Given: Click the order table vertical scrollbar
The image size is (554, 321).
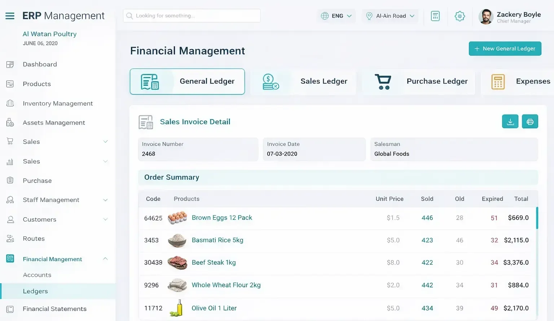Looking at the screenshot, I should point(537,218).
